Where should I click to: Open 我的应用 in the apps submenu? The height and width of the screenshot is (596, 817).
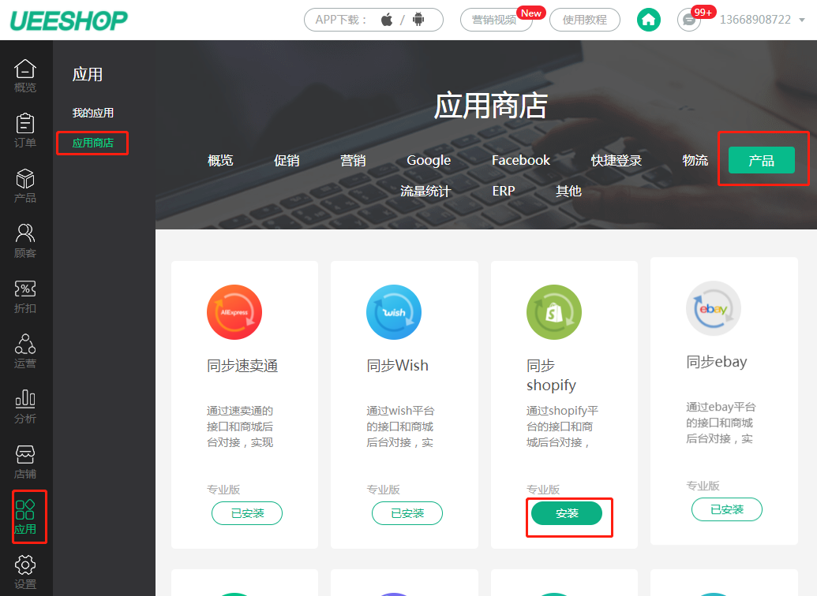(92, 113)
